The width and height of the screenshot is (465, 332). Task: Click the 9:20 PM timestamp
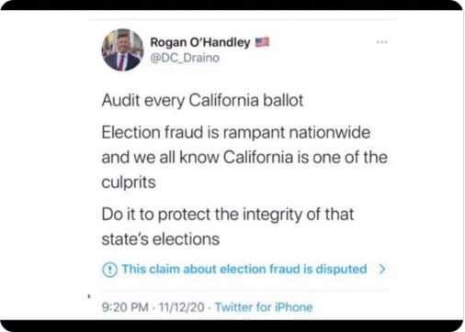tap(125, 307)
